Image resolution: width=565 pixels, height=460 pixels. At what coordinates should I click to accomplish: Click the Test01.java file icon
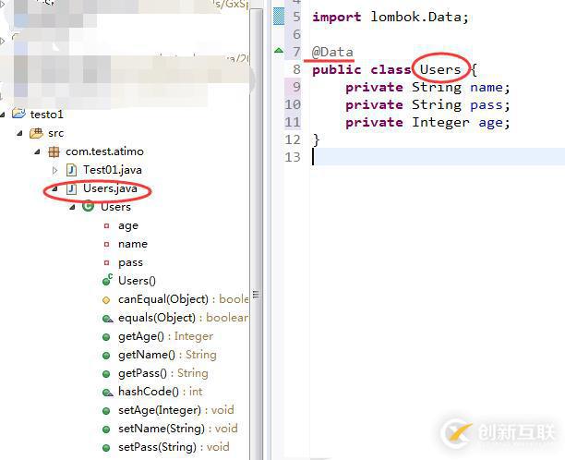(x=71, y=170)
